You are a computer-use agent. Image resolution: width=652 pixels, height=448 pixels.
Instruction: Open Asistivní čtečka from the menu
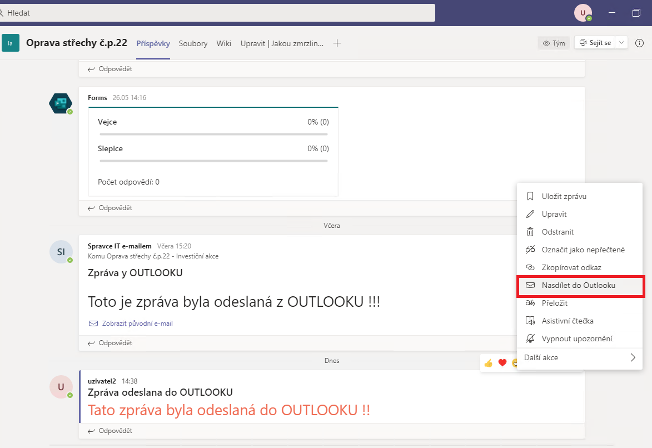tap(580, 321)
